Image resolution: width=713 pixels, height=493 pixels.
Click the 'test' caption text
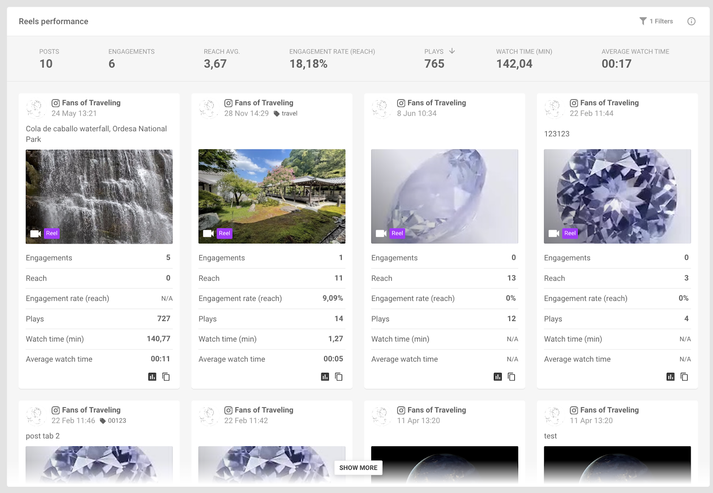(x=550, y=436)
